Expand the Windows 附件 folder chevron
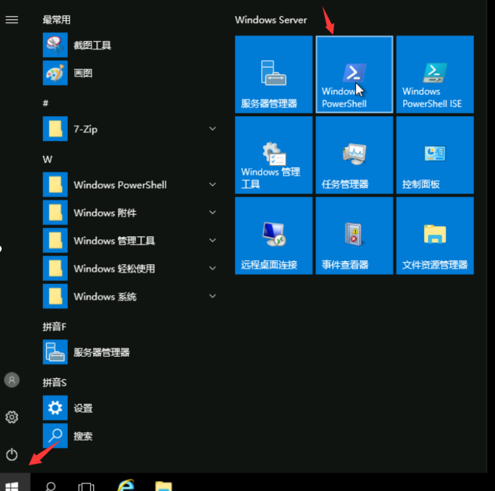The image size is (495, 491). pos(213,212)
